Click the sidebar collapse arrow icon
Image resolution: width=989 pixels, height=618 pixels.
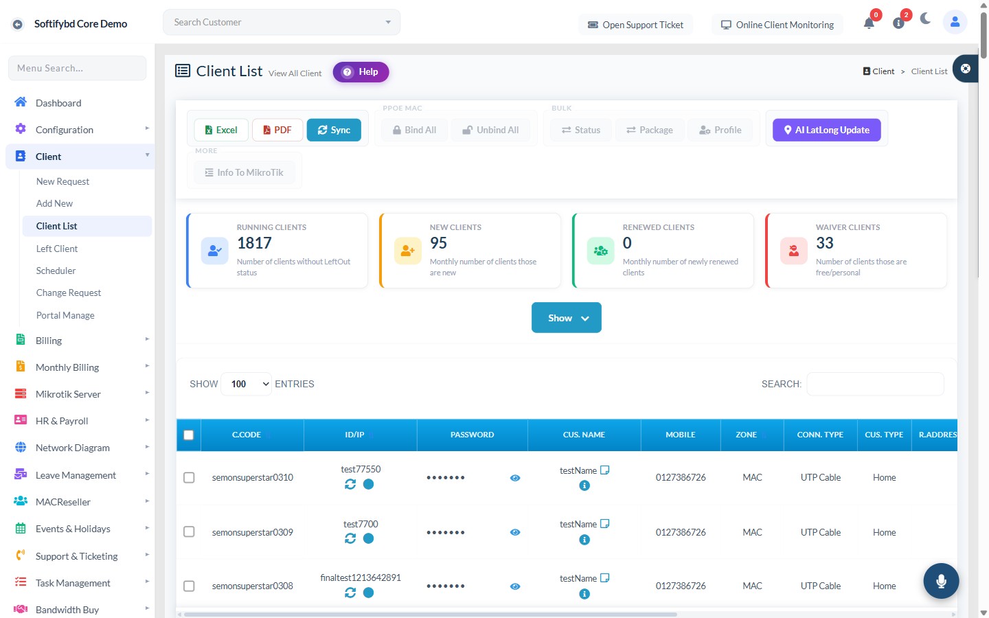pyautogui.click(x=18, y=24)
